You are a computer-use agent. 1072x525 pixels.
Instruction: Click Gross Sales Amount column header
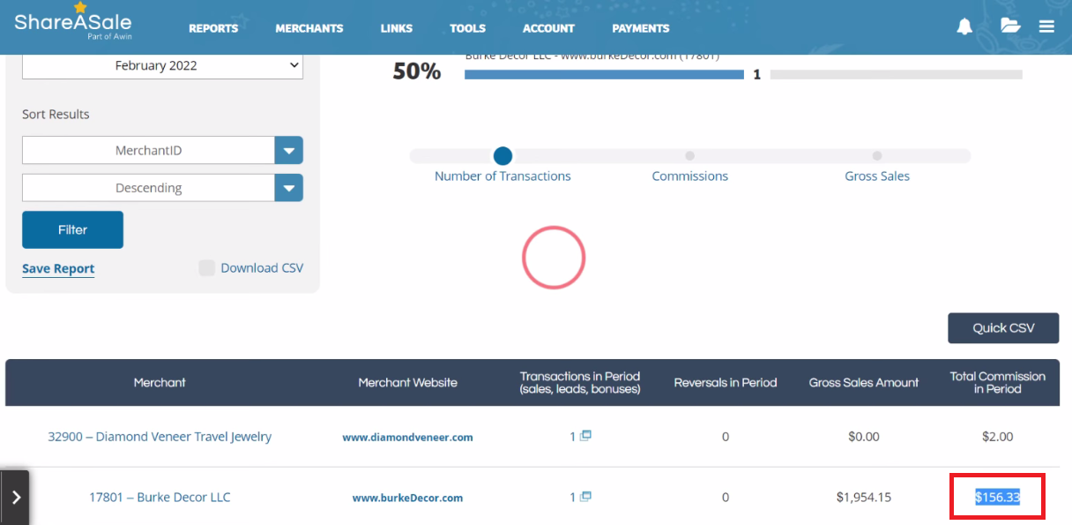click(864, 383)
